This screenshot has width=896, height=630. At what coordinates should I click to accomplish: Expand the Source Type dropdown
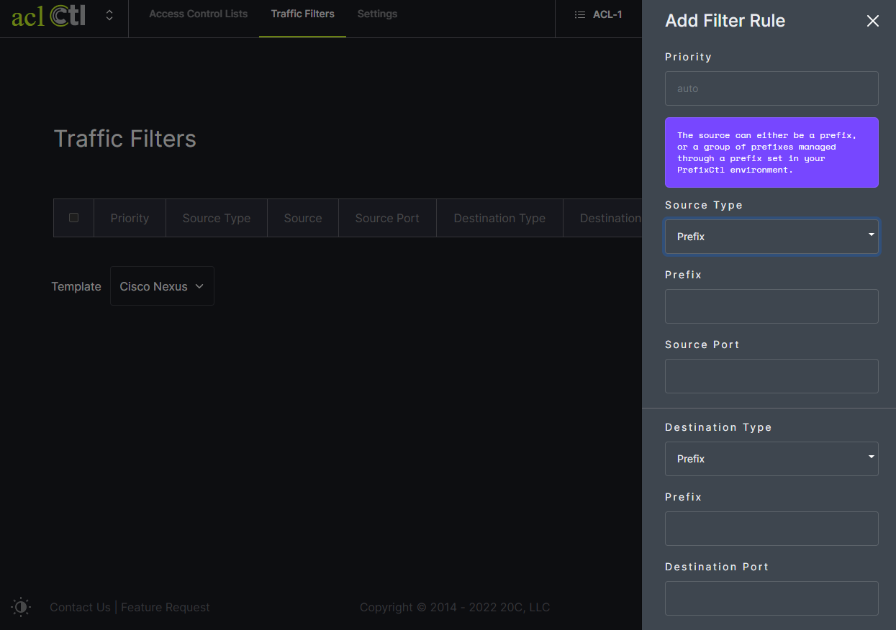[771, 237]
